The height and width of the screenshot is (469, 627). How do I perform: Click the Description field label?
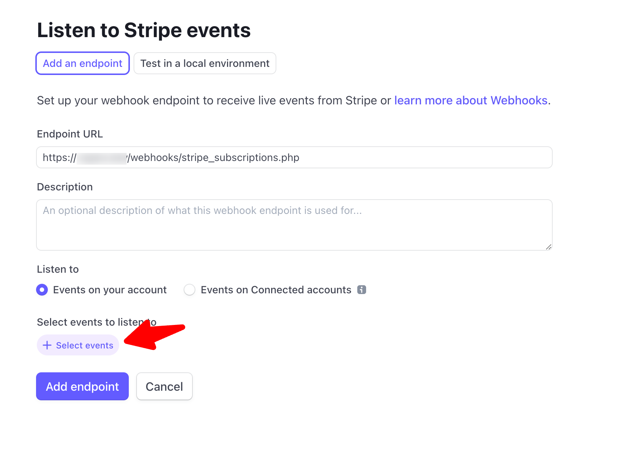tap(65, 187)
